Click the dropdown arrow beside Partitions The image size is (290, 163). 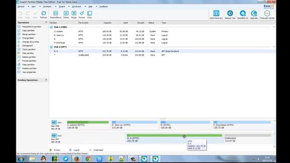(55, 6)
